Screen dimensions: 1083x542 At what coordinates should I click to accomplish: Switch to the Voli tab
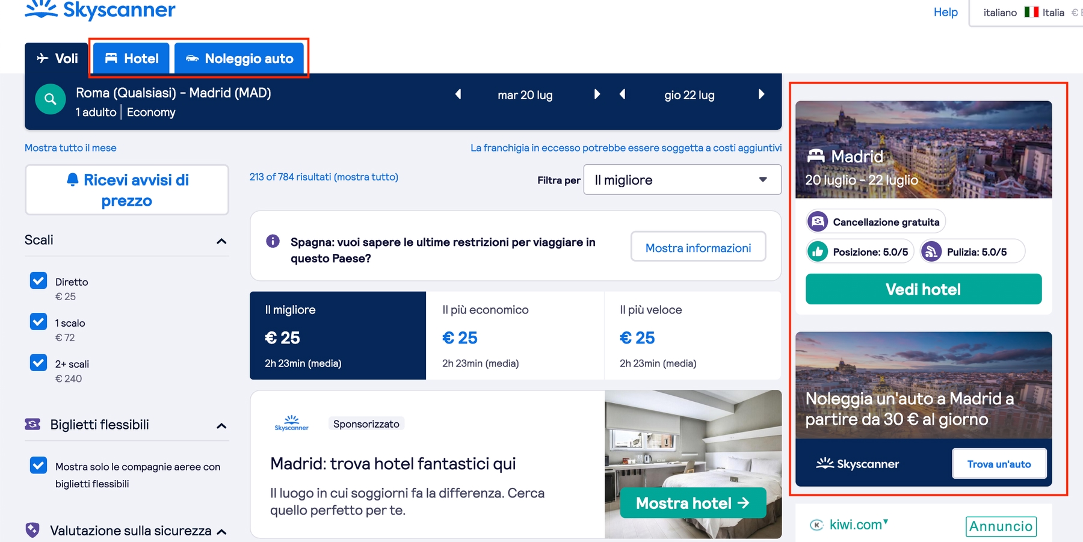coord(58,58)
